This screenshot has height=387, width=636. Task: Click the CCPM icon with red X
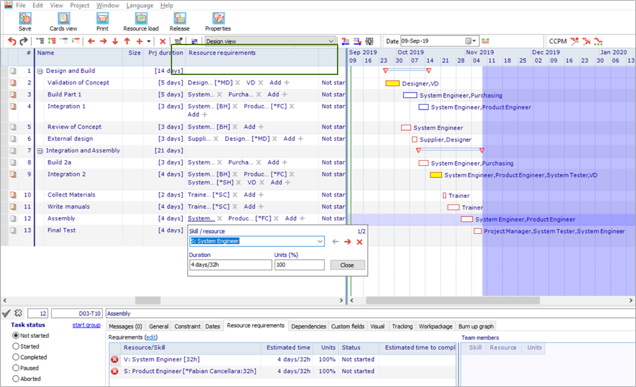pos(587,41)
